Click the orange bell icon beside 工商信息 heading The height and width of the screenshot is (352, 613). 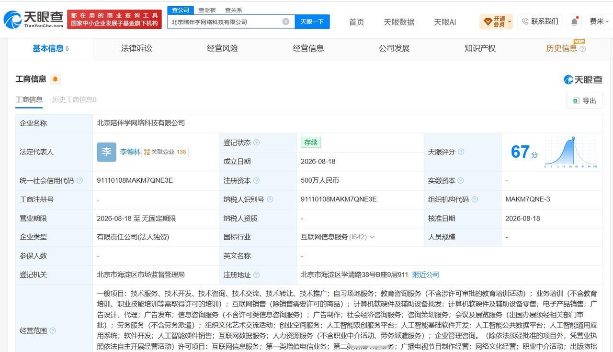(55, 79)
